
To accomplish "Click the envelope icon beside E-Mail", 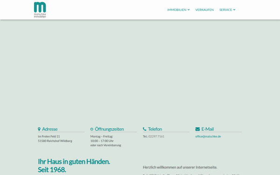I will pos(197,129).
